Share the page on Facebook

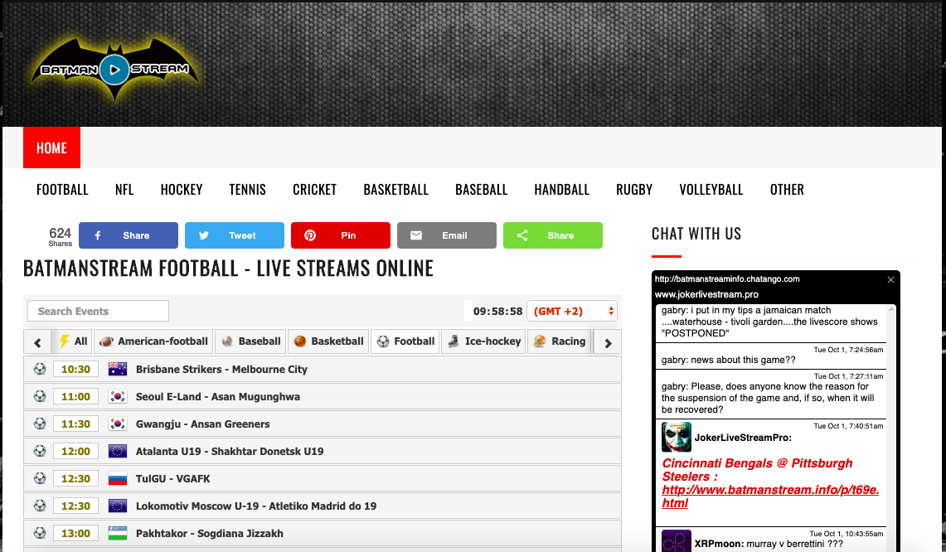[x=129, y=235]
